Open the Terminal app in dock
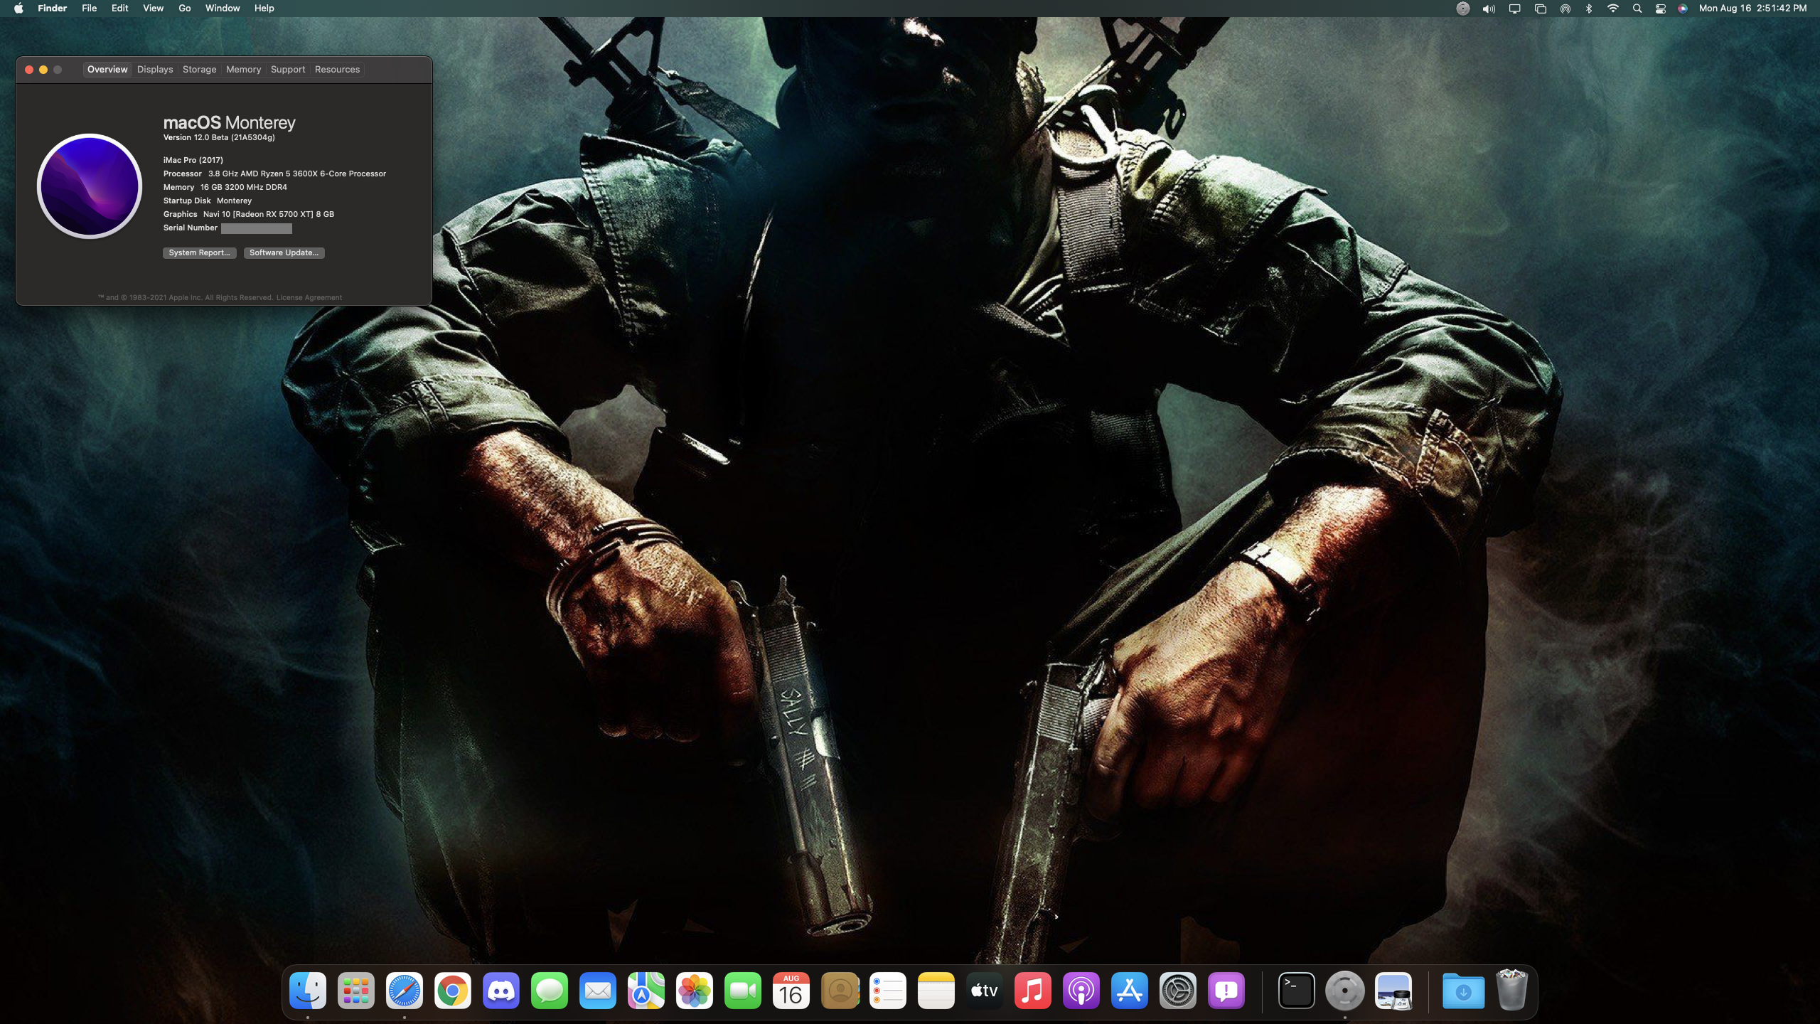Screen dimensions: 1820x1024 tap(1296, 991)
